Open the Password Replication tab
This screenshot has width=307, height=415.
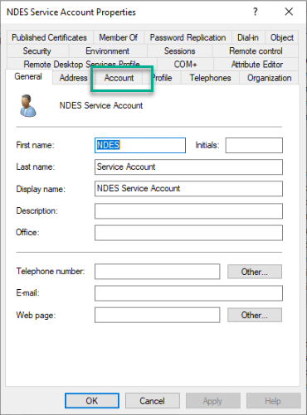pyautogui.click(x=188, y=37)
